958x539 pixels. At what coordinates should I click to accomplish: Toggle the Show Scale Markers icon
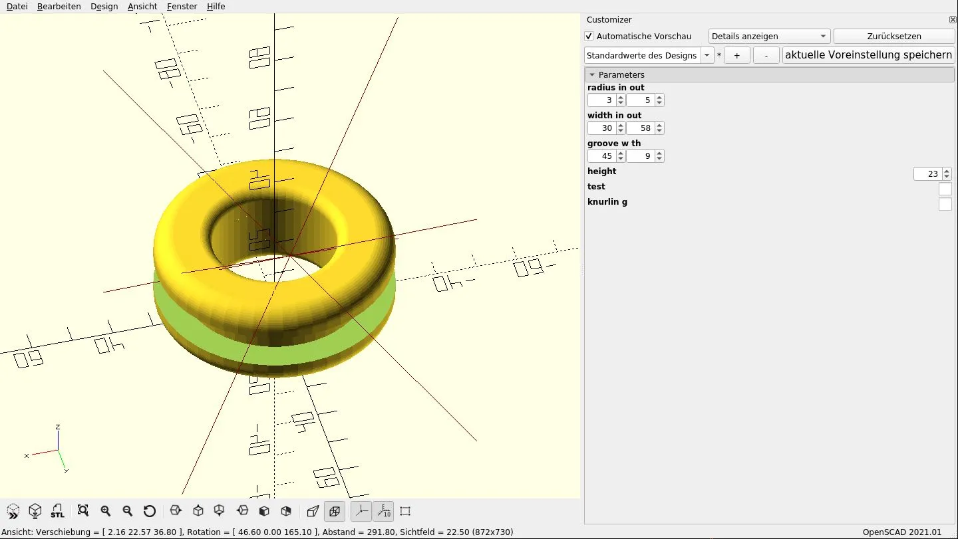click(383, 511)
